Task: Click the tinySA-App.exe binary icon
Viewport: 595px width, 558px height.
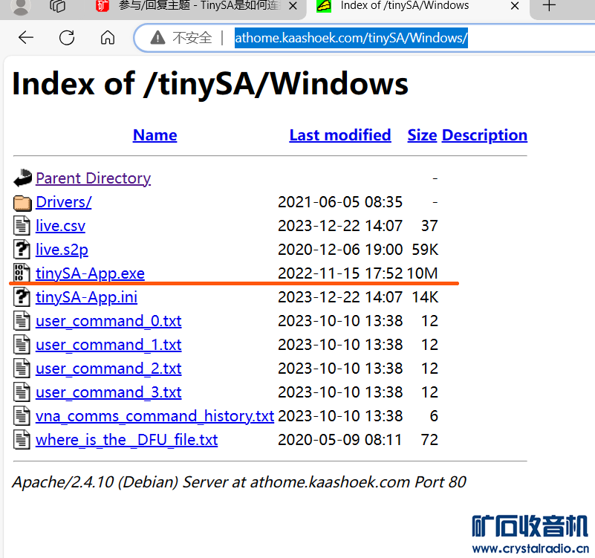Action: [22, 273]
